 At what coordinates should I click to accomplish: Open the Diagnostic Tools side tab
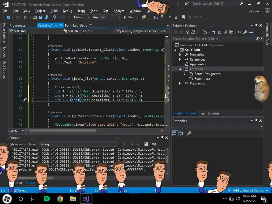click(x=267, y=34)
